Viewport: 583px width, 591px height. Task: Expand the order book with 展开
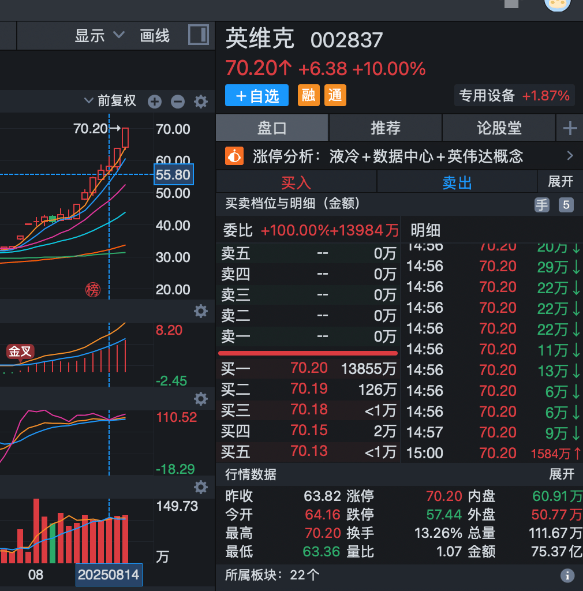click(560, 182)
